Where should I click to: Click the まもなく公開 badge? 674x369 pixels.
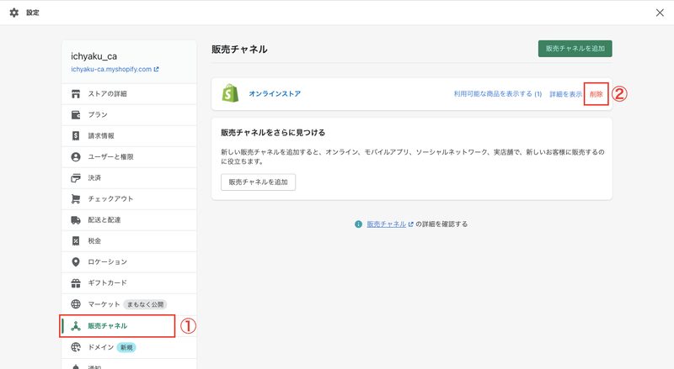145,304
